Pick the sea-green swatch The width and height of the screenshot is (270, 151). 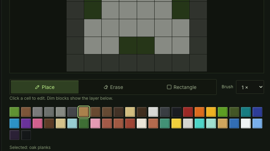(165, 123)
